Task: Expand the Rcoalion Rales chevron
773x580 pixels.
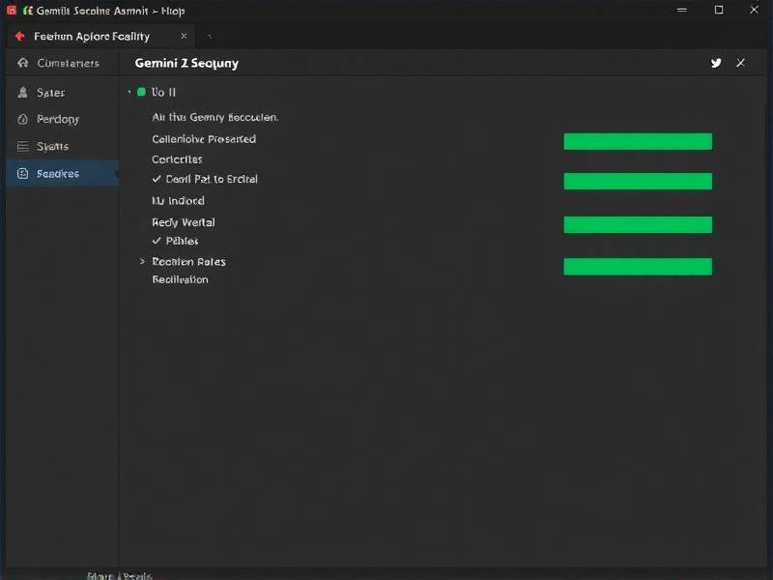Action: pyautogui.click(x=142, y=262)
